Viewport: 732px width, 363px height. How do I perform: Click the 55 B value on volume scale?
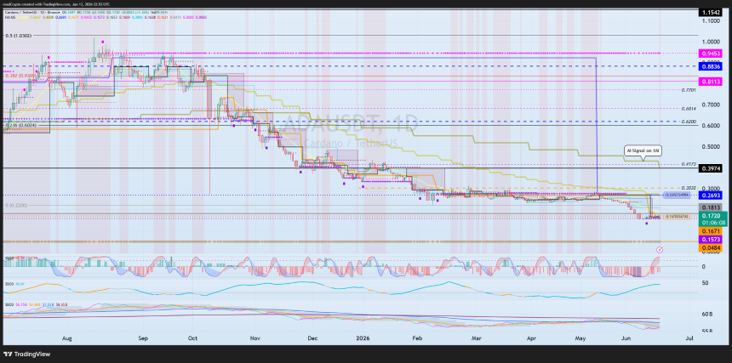coord(707,331)
